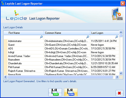
Task: Click Last Logon filter search icon
Action: point(117,37)
